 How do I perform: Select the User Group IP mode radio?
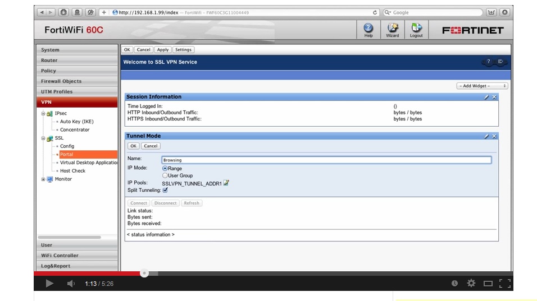tap(165, 175)
